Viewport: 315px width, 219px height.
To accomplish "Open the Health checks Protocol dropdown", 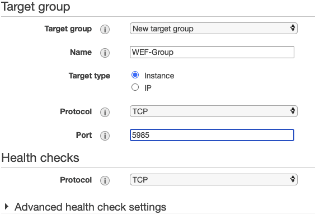I will (214, 180).
